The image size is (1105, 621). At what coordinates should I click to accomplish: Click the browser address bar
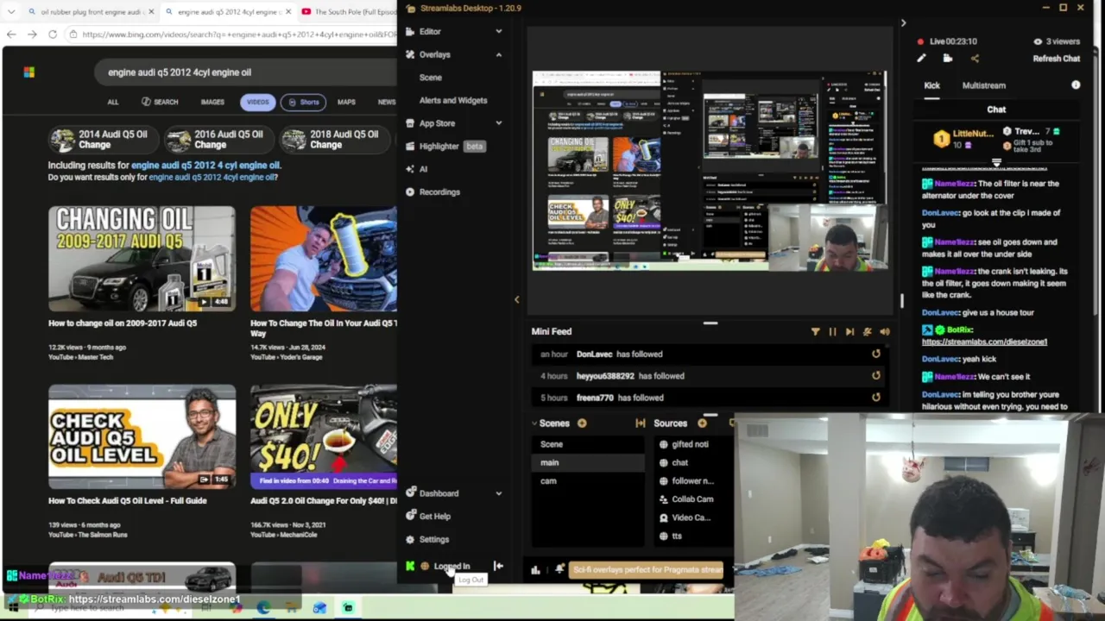233,34
